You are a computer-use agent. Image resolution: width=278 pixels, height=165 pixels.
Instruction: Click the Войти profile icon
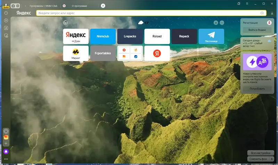coord(6,6)
